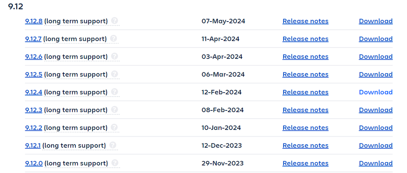Download version 9.12.7

(376, 39)
